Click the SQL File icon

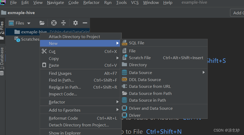[x=124, y=43]
